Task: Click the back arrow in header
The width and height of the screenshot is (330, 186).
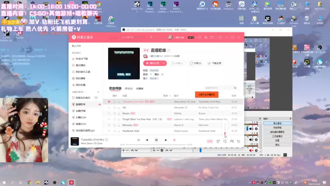Action: pos(110,37)
